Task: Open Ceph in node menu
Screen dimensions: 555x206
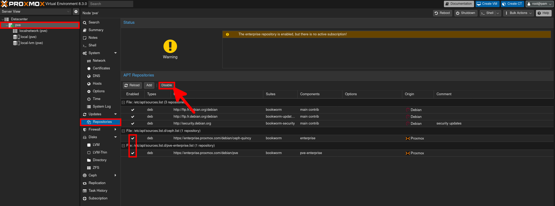Action: point(93,175)
